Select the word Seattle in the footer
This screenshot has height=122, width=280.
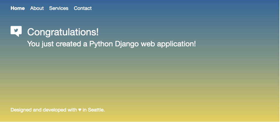(x=96, y=110)
